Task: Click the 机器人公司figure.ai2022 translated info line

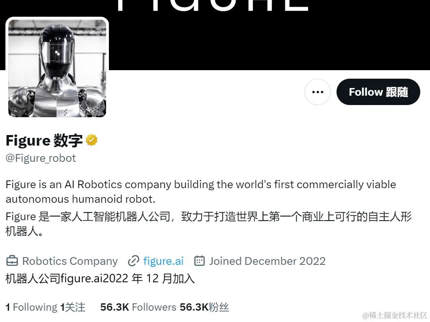Action: 100,279
